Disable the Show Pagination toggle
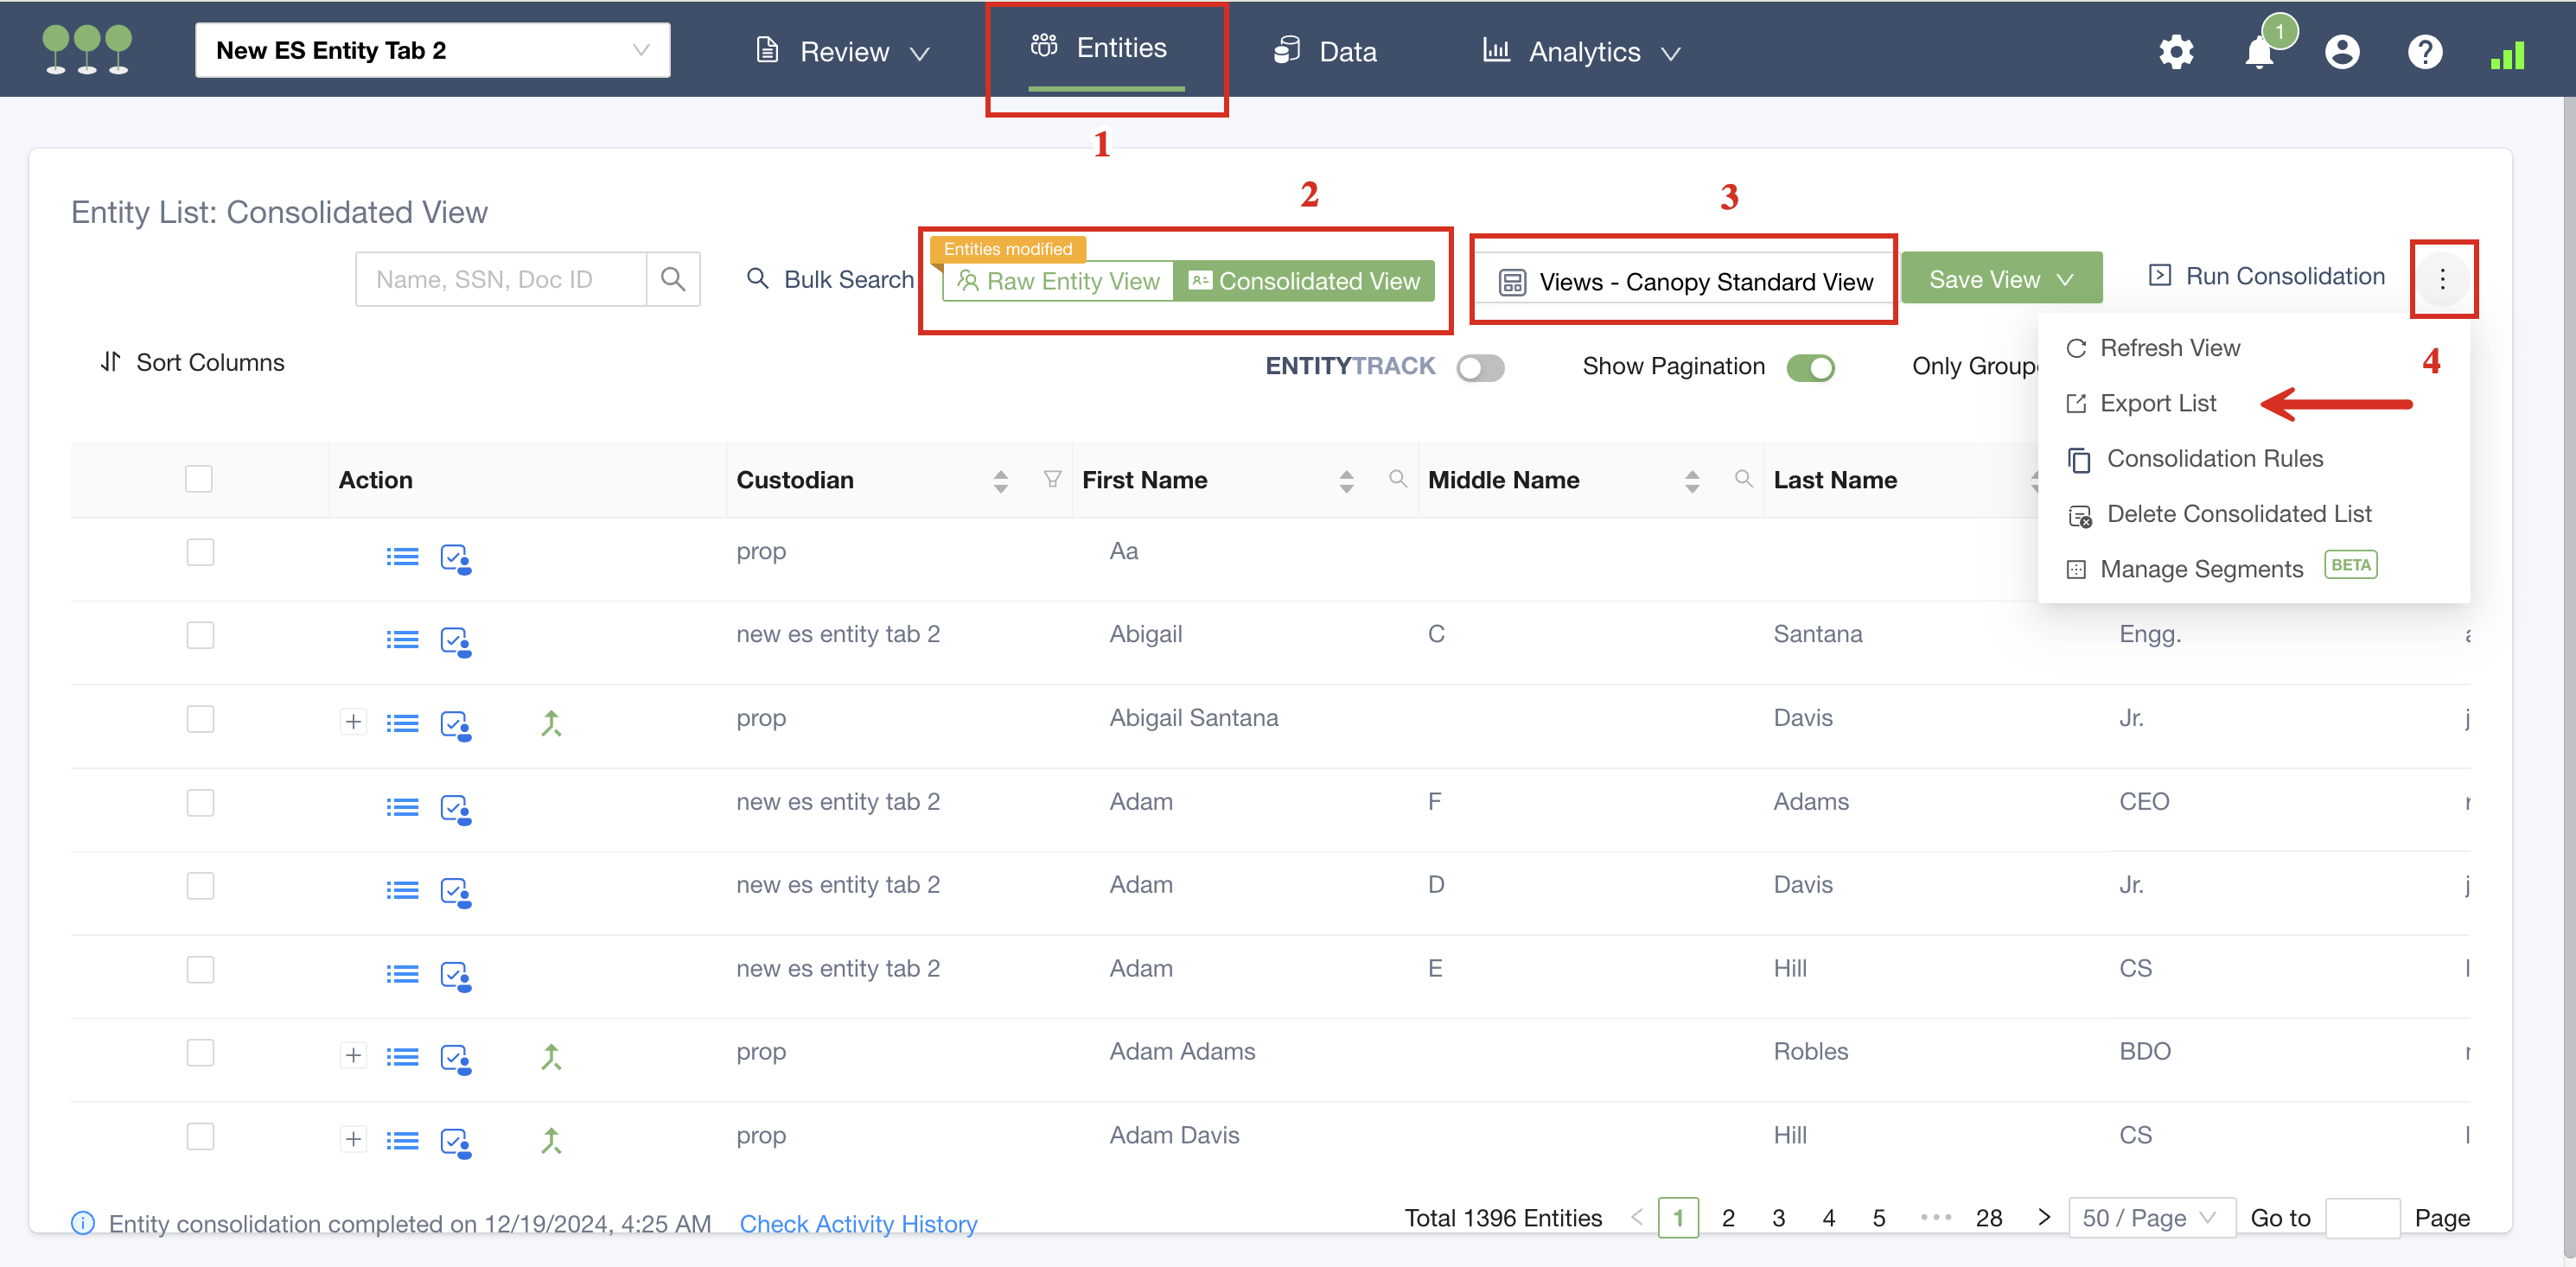This screenshot has height=1267, width=2576. coord(1810,368)
